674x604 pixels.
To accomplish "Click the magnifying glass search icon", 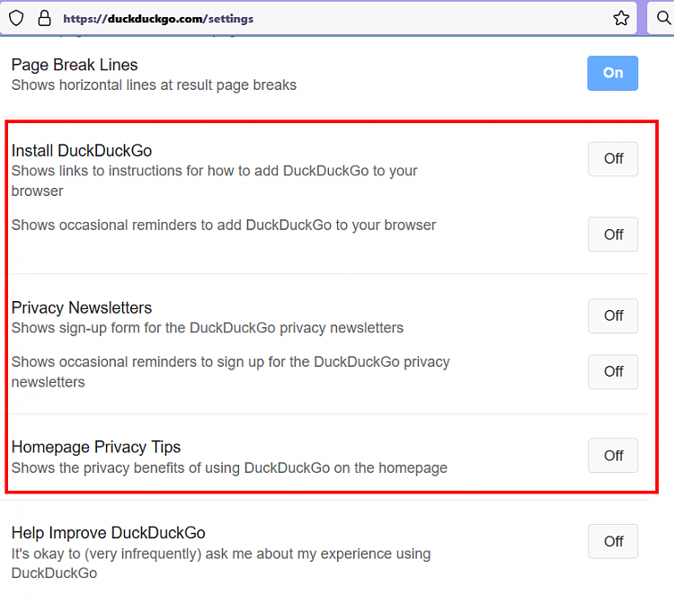I will tap(663, 18).
